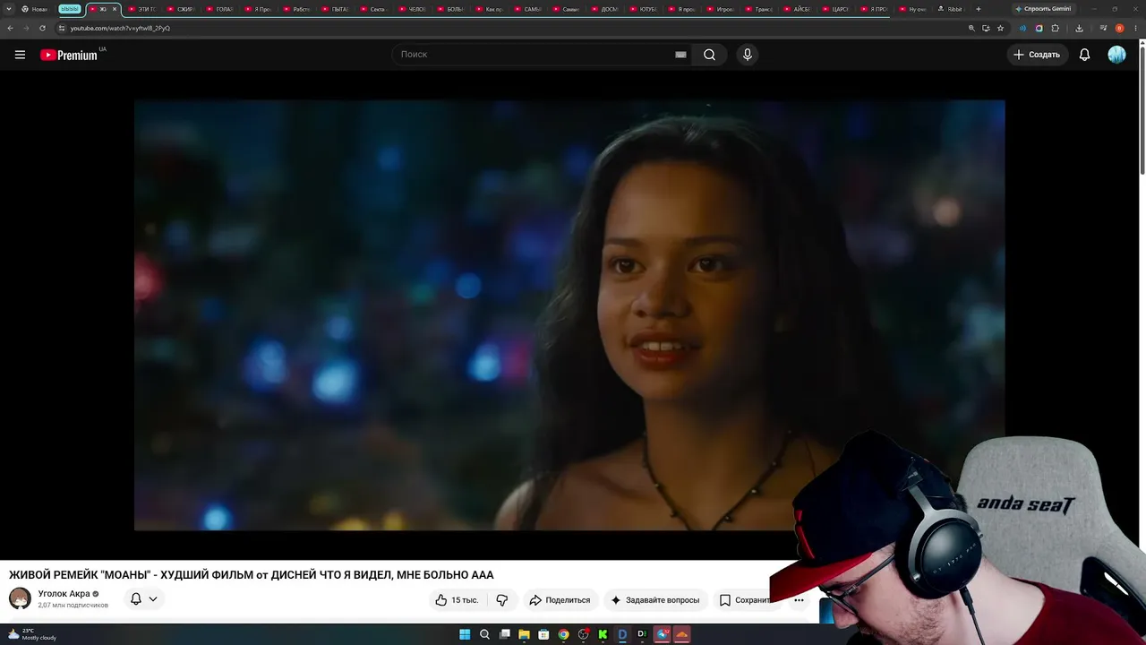Reload the YouTube page
This screenshot has width=1146, height=645.
click(x=42, y=28)
